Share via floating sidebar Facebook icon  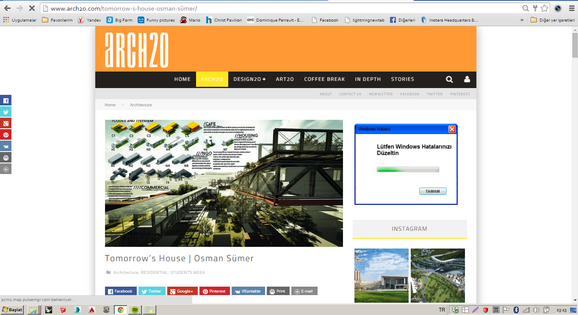click(x=6, y=100)
